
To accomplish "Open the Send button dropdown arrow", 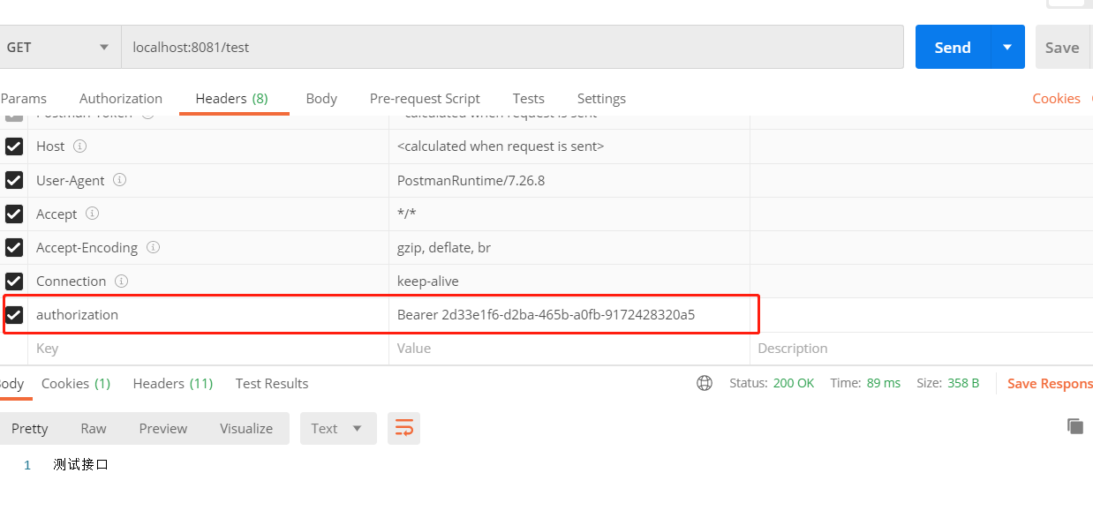I will coord(1007,47).
